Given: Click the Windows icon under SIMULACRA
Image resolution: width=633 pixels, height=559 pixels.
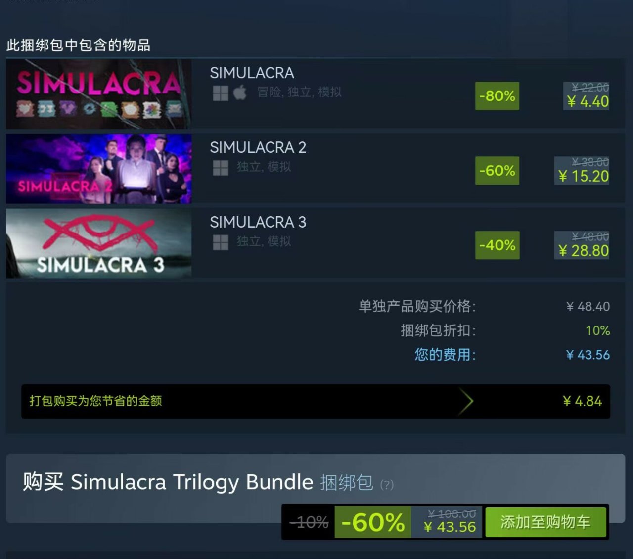Looking at the screenshot, I should (x=221, y=93).
